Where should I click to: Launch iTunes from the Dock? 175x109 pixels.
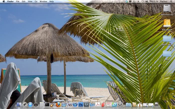[75, 105]
